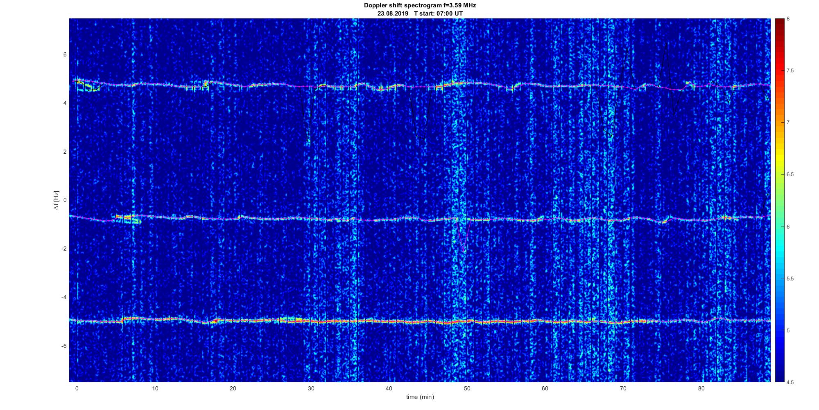This screenshot has height=410, width=819.
Task: Click the colorbar tick label '5.5'
Action: coord(790,279)
